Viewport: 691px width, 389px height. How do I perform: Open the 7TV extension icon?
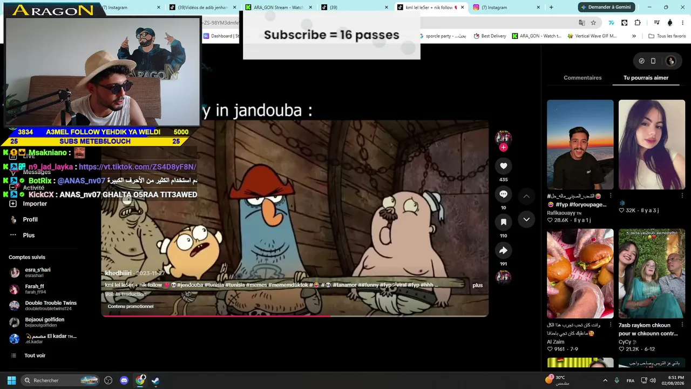pyautogui.click(x=611, y=23)
